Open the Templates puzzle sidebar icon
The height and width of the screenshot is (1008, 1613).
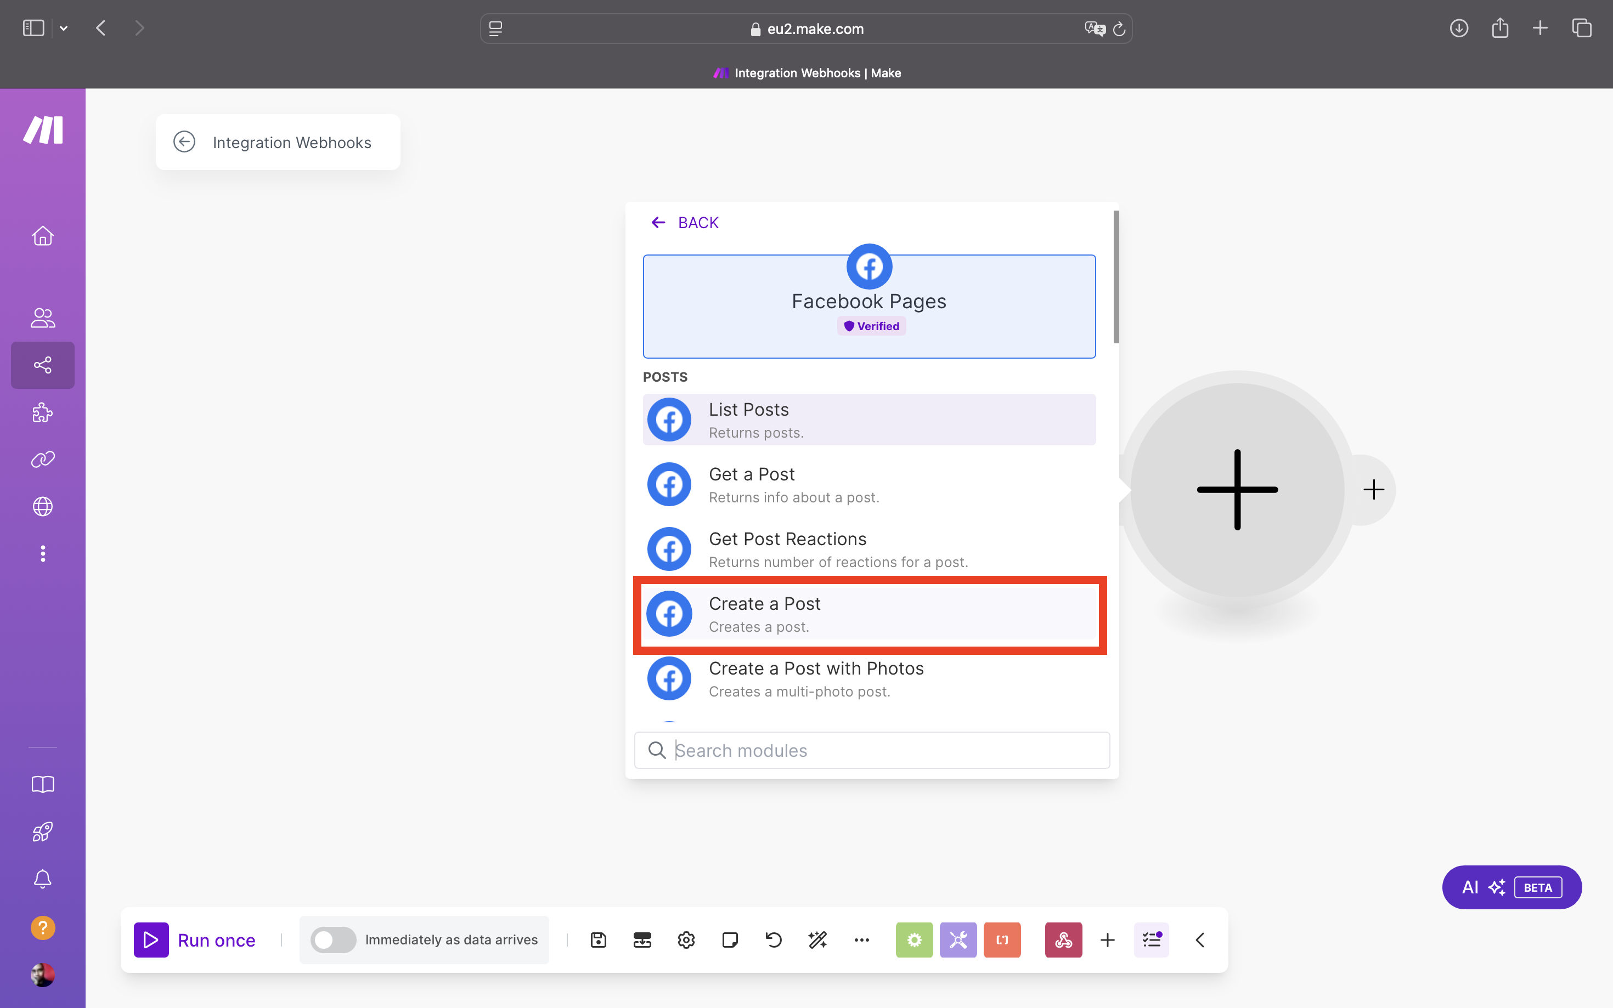[43, 412]
